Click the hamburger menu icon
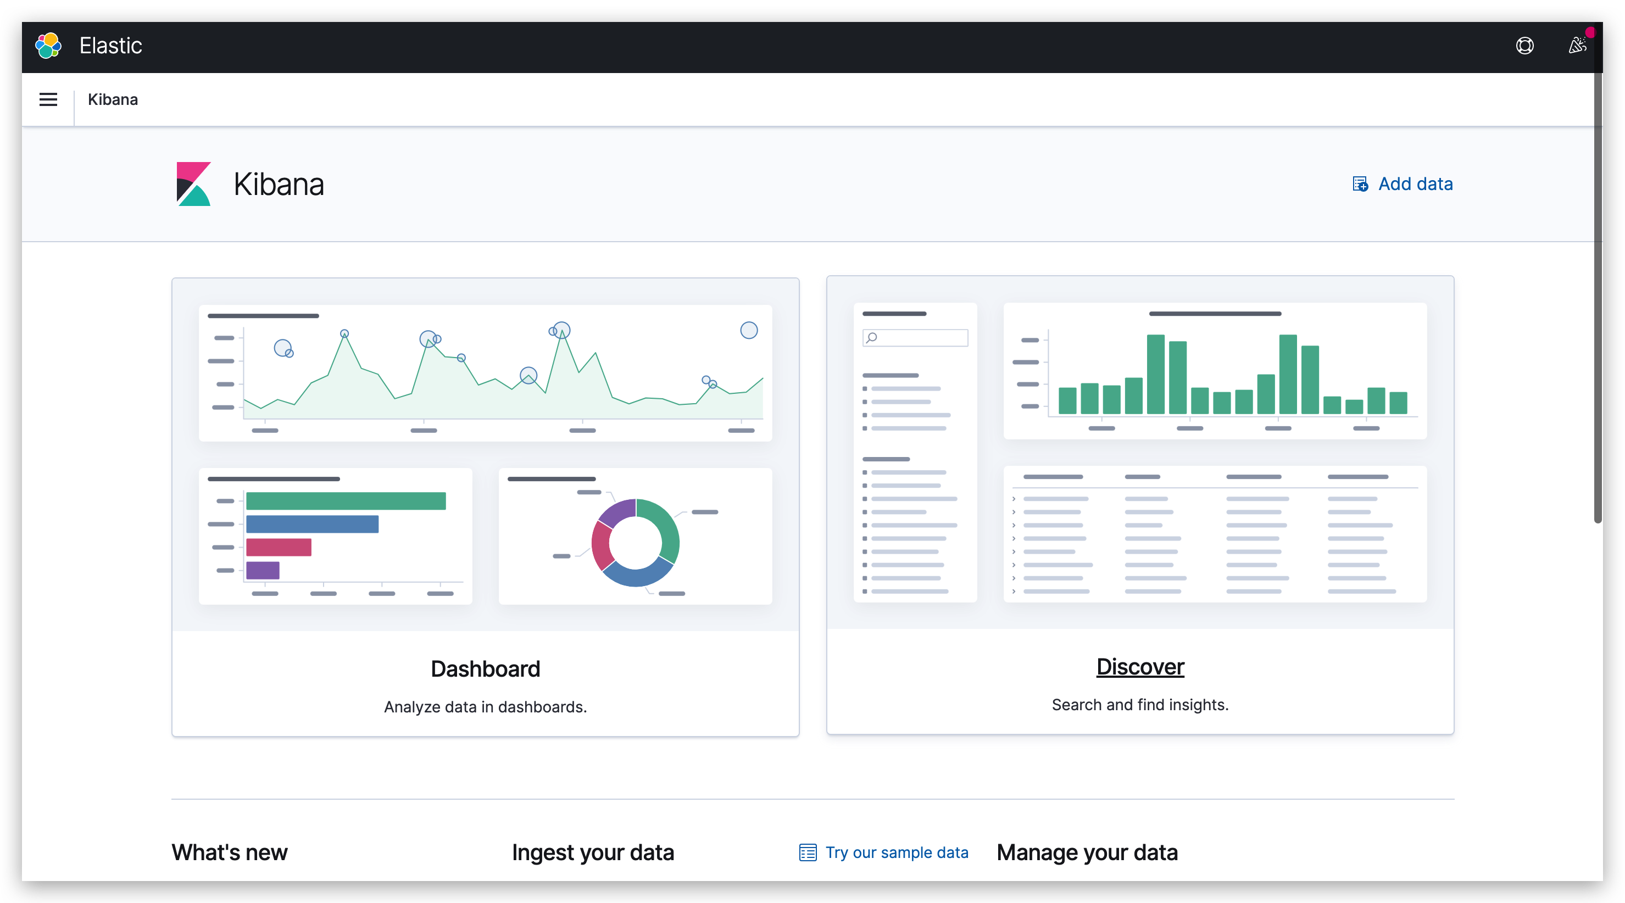 tap(50, 99)
